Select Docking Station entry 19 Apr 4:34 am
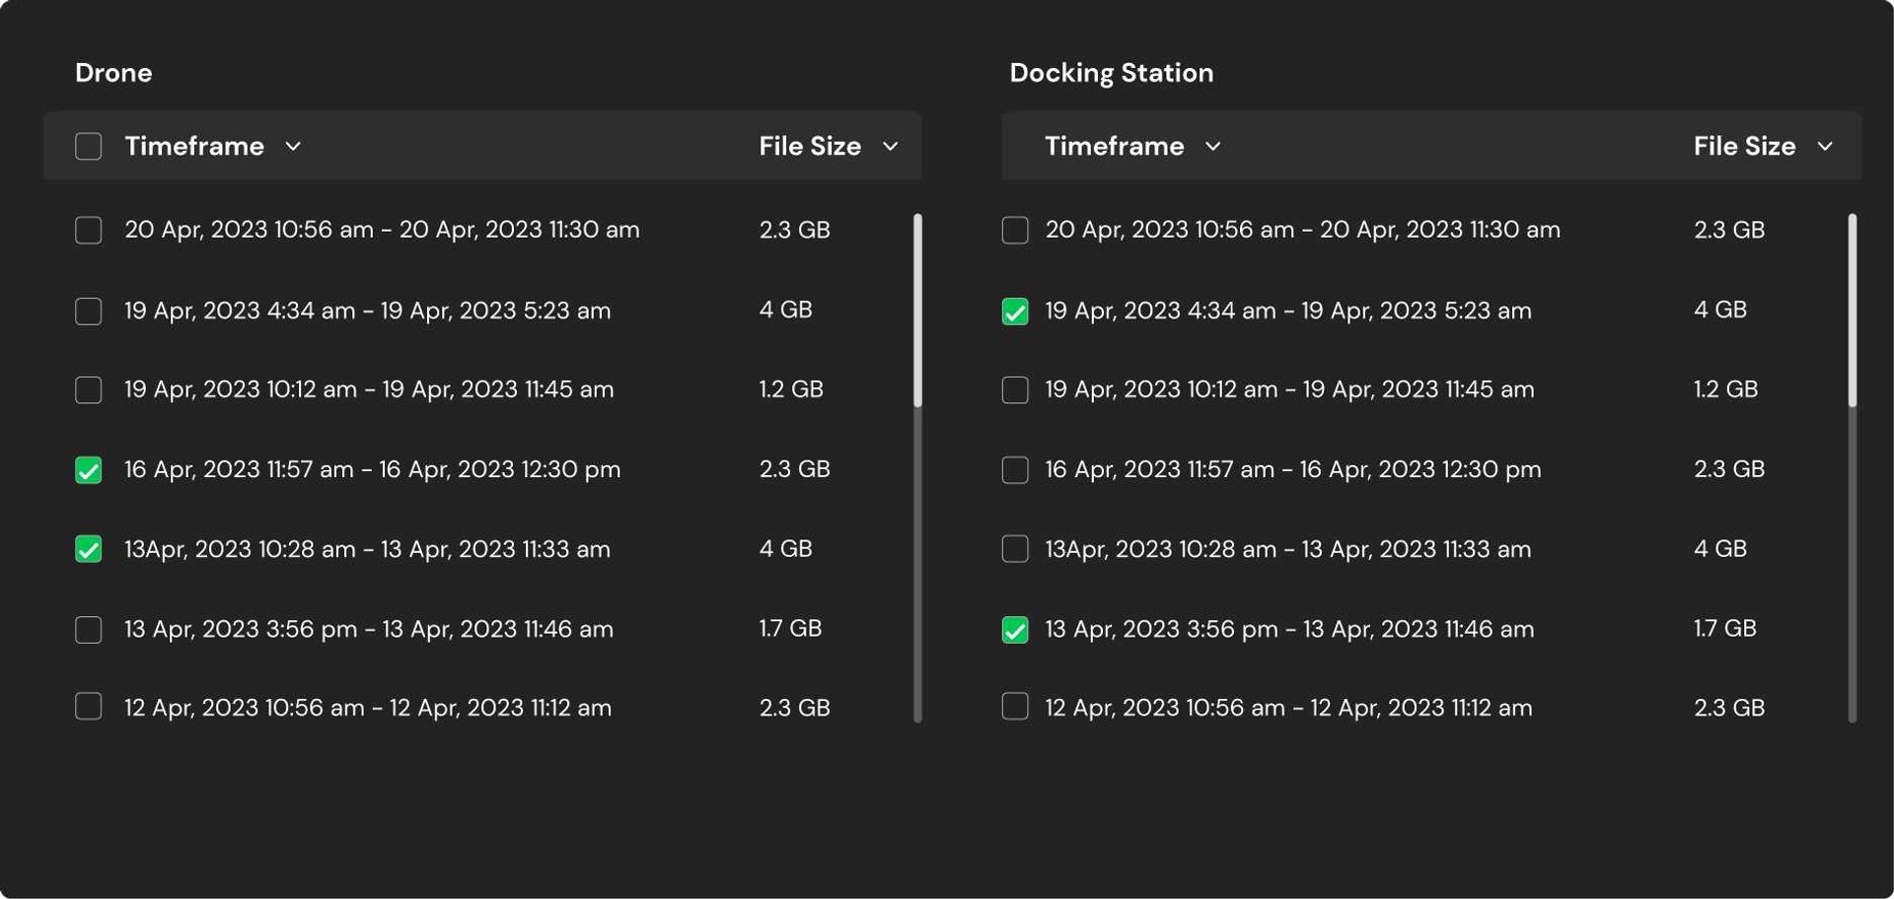This screenshot has width=1894, height=899. click(1288, 311)
